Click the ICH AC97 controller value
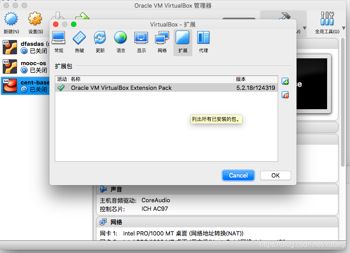 pos(155,209)
